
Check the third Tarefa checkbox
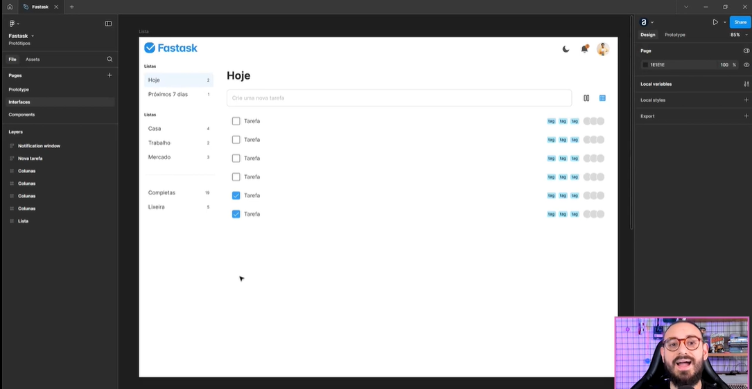pyautogui.click(x=236, y=158)
